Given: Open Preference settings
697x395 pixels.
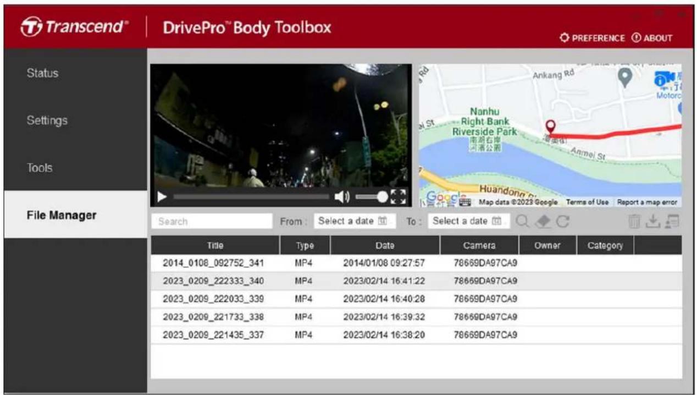Looking at the screenshot, I should (592, 38).
